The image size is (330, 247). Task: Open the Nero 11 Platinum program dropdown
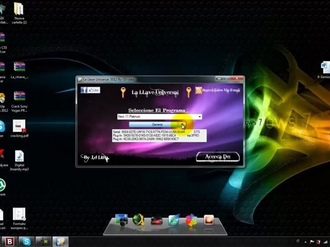point(159,117)
